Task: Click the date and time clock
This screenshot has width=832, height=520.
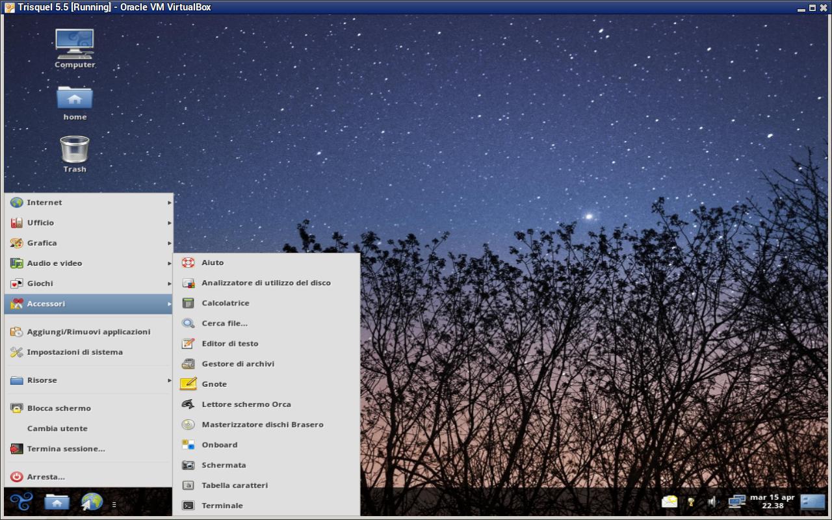Action: click(772, 501)
